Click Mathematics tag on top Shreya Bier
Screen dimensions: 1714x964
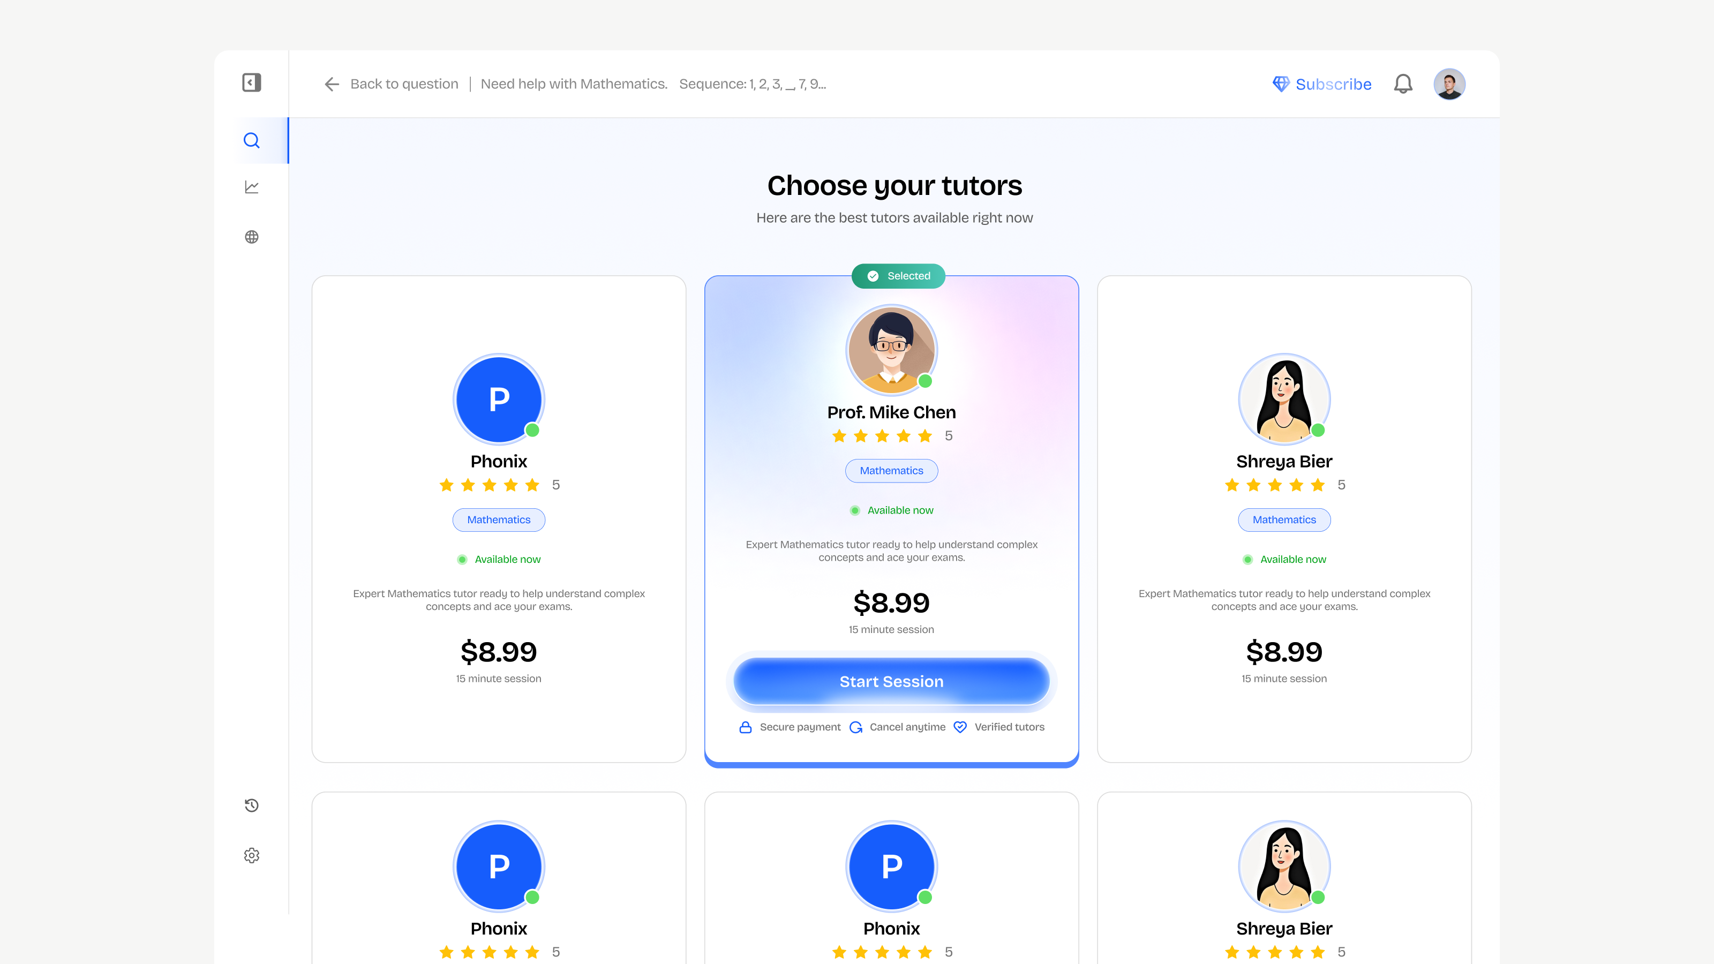[1284, 519]
